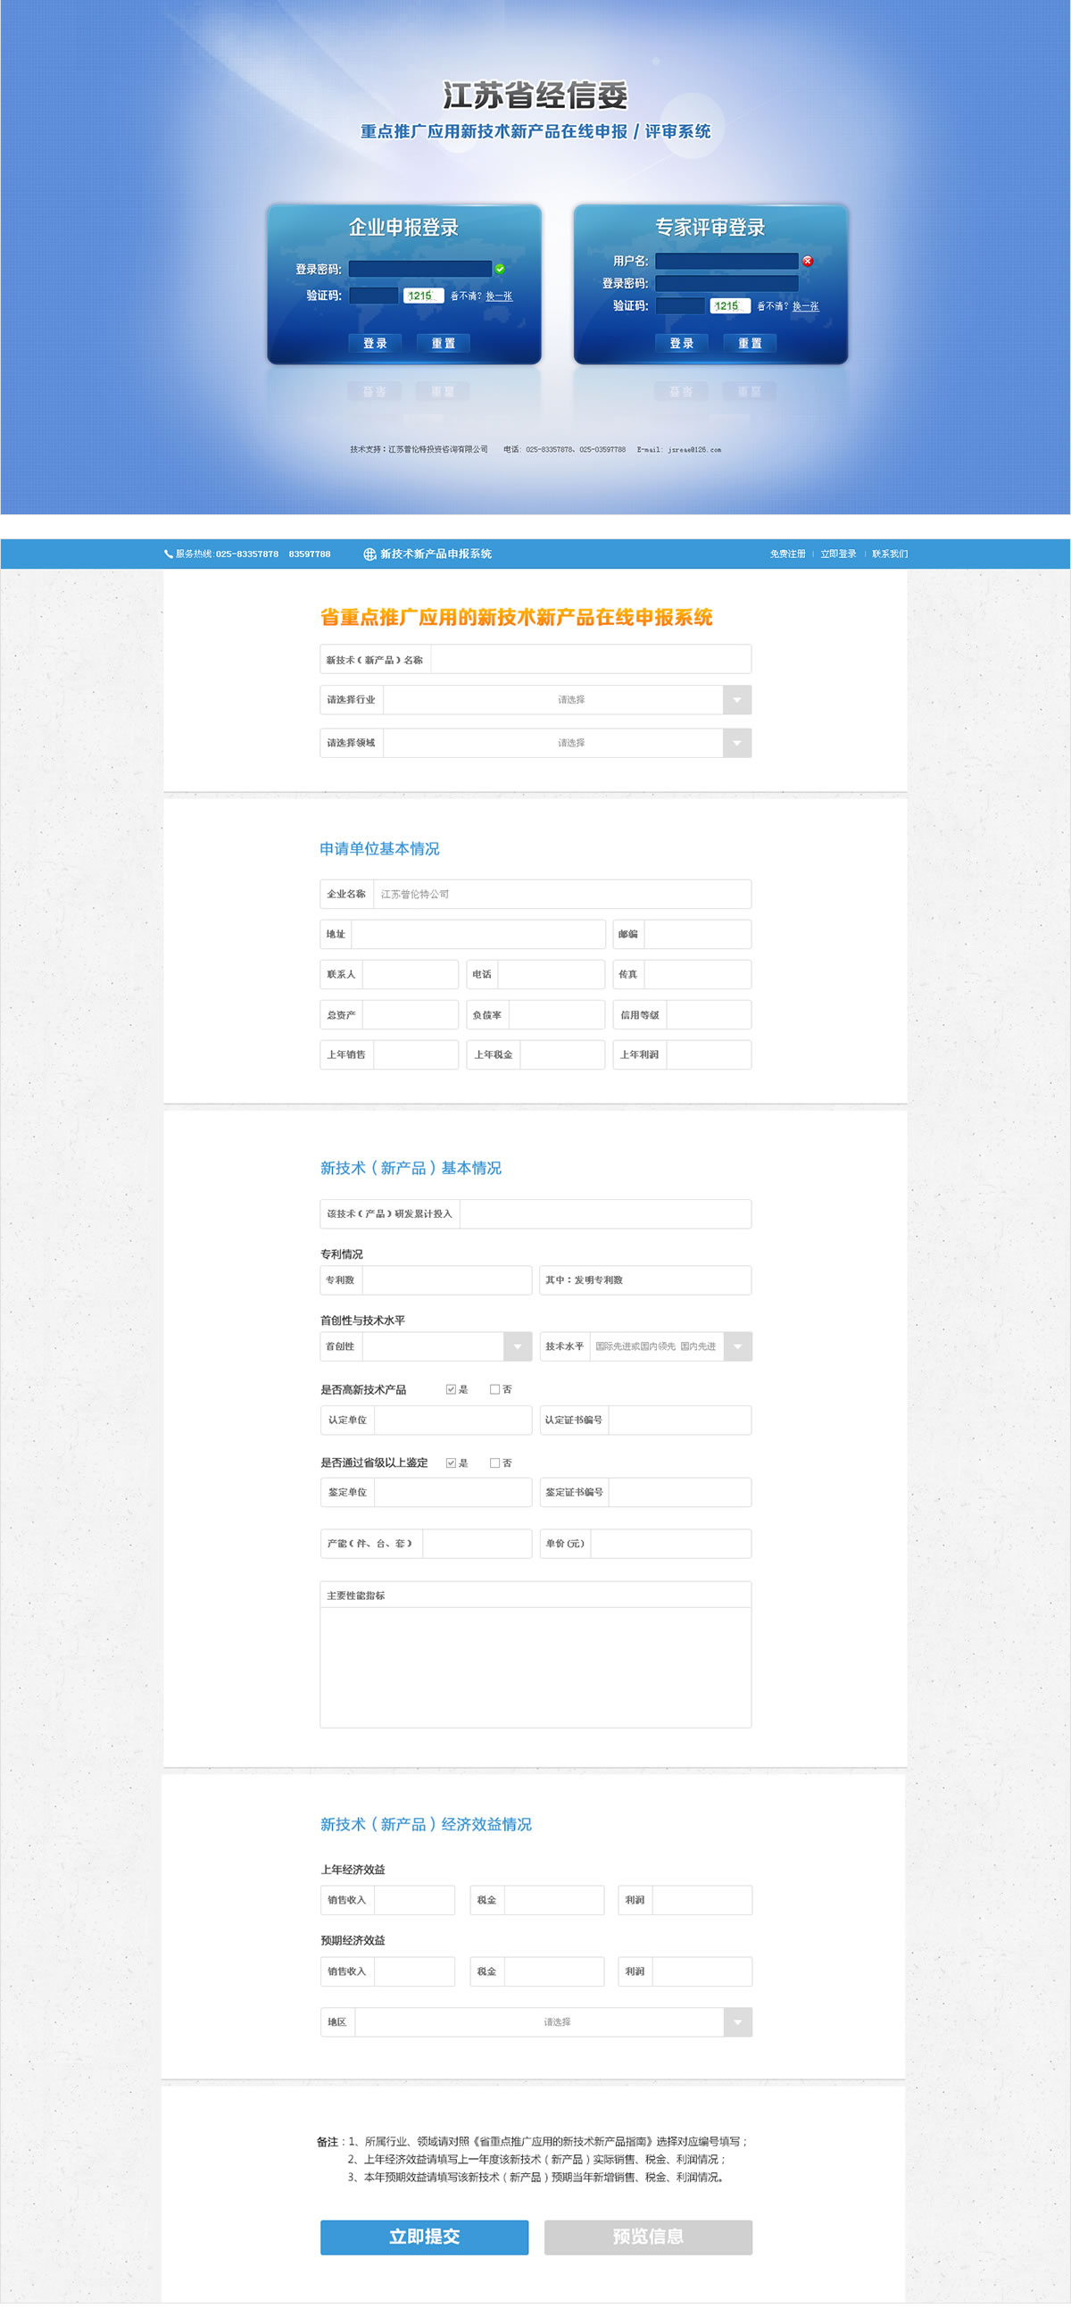Click 重置 button in 专家评审登录 panel
This screenshot has width=1071, height=2308.
(x=750, y=343)
